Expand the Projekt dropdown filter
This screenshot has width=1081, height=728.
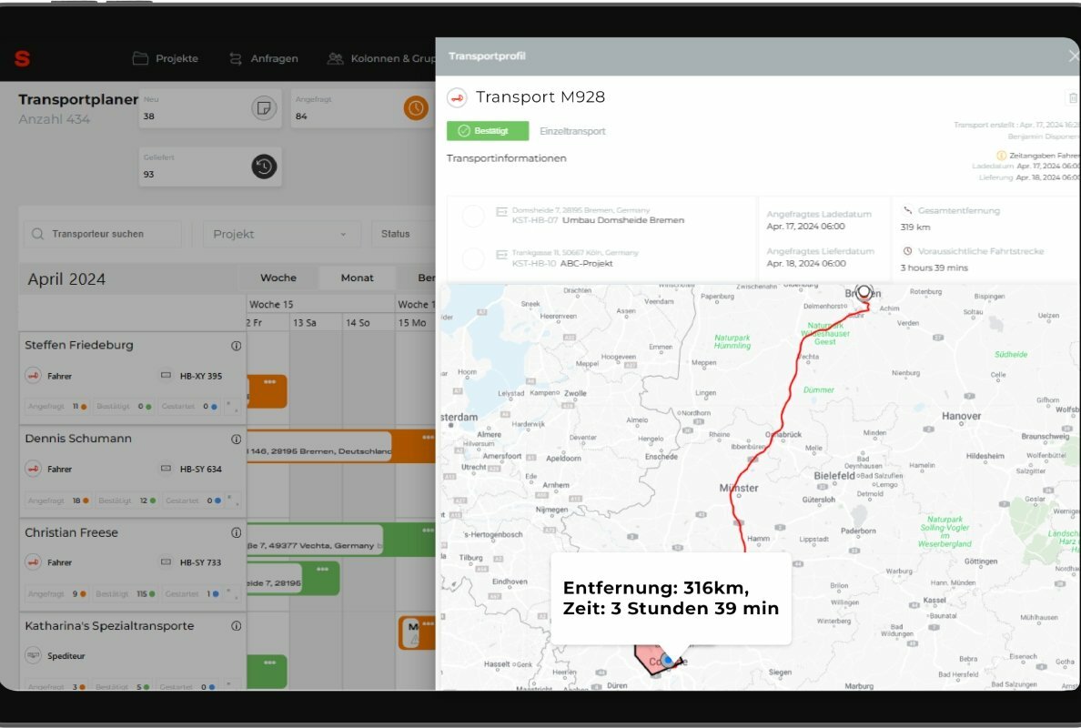281,235
